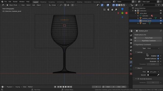Open the outliner filter dropdown
Image resolution: width=163 pixels, height=91 pixels.
(x=159, y=5)
